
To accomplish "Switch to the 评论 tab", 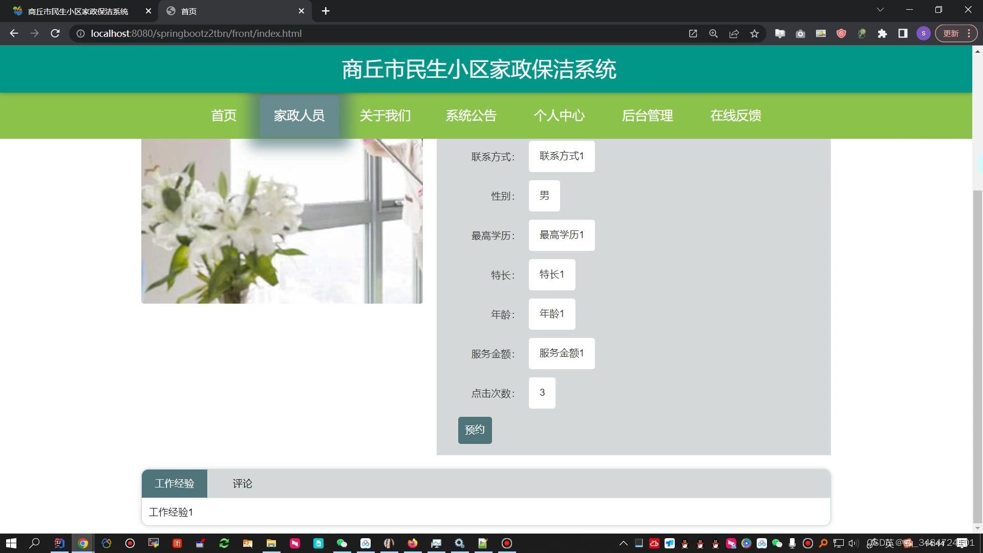I will (x=242, y=483).
